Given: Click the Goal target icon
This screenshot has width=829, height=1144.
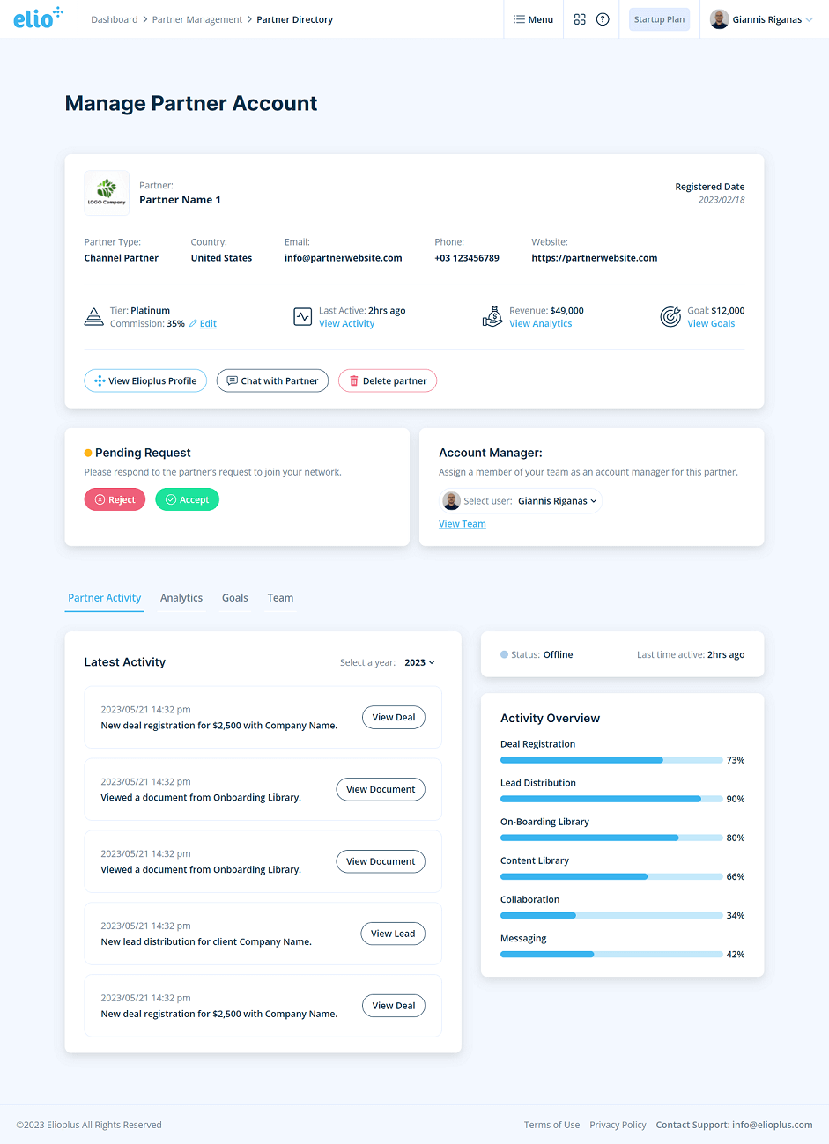Looking at the screenshot, I should [670, 317].
